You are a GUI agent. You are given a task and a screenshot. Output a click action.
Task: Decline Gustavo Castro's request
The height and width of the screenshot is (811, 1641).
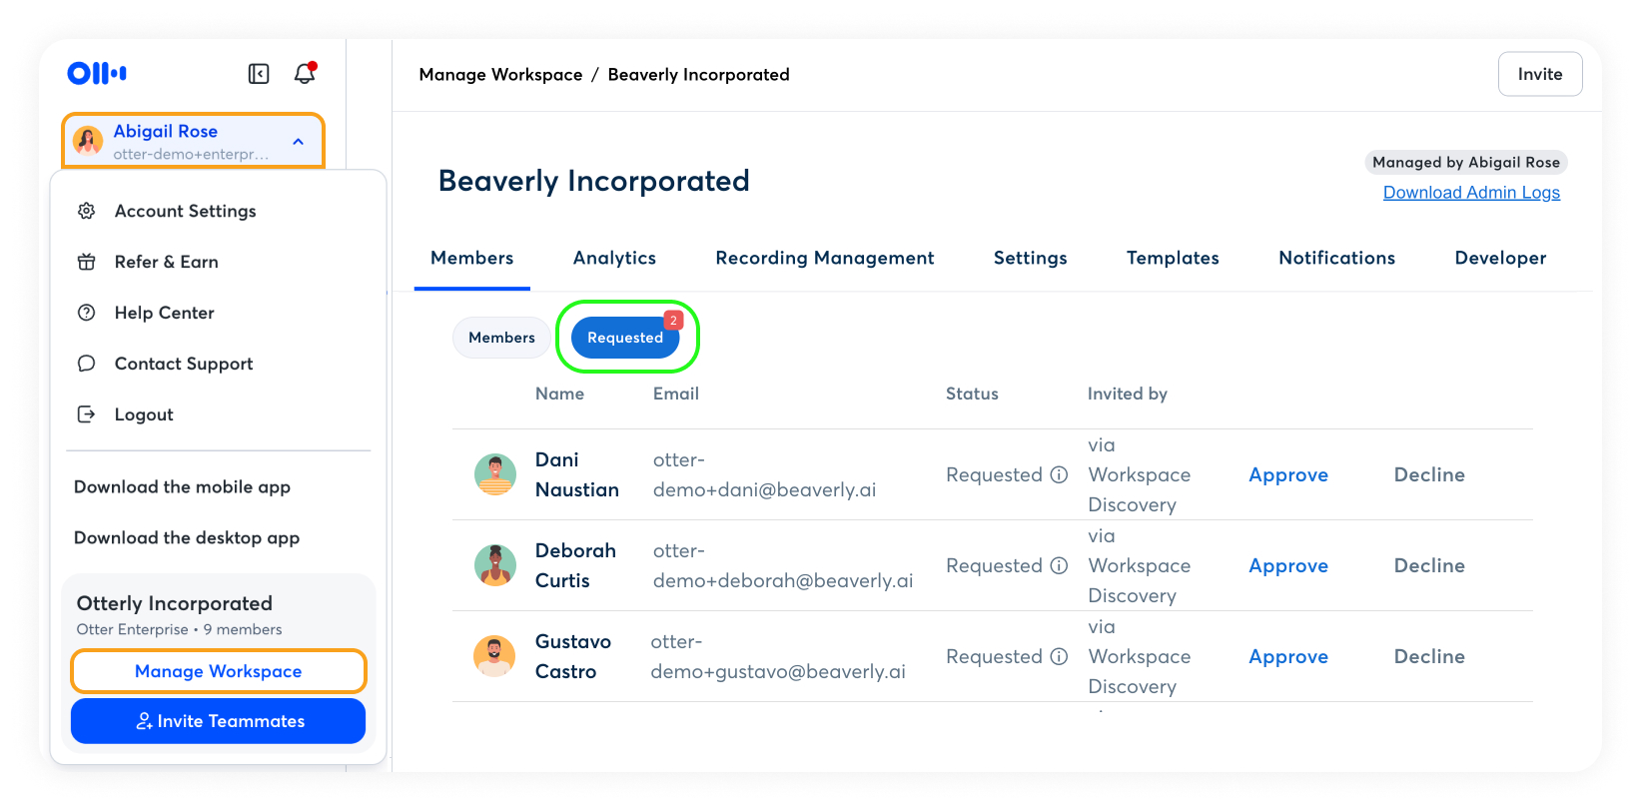pyautogui.click(x=1428, y=656)
